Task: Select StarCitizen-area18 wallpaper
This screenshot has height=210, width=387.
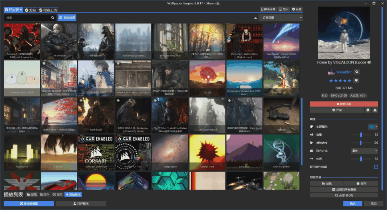Action: point(207,115)
